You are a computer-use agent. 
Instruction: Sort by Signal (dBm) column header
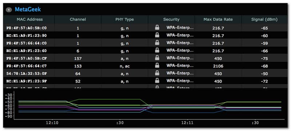coord(264,19)
